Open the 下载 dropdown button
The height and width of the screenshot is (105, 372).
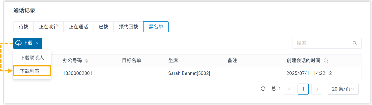[x=28, y=43]
